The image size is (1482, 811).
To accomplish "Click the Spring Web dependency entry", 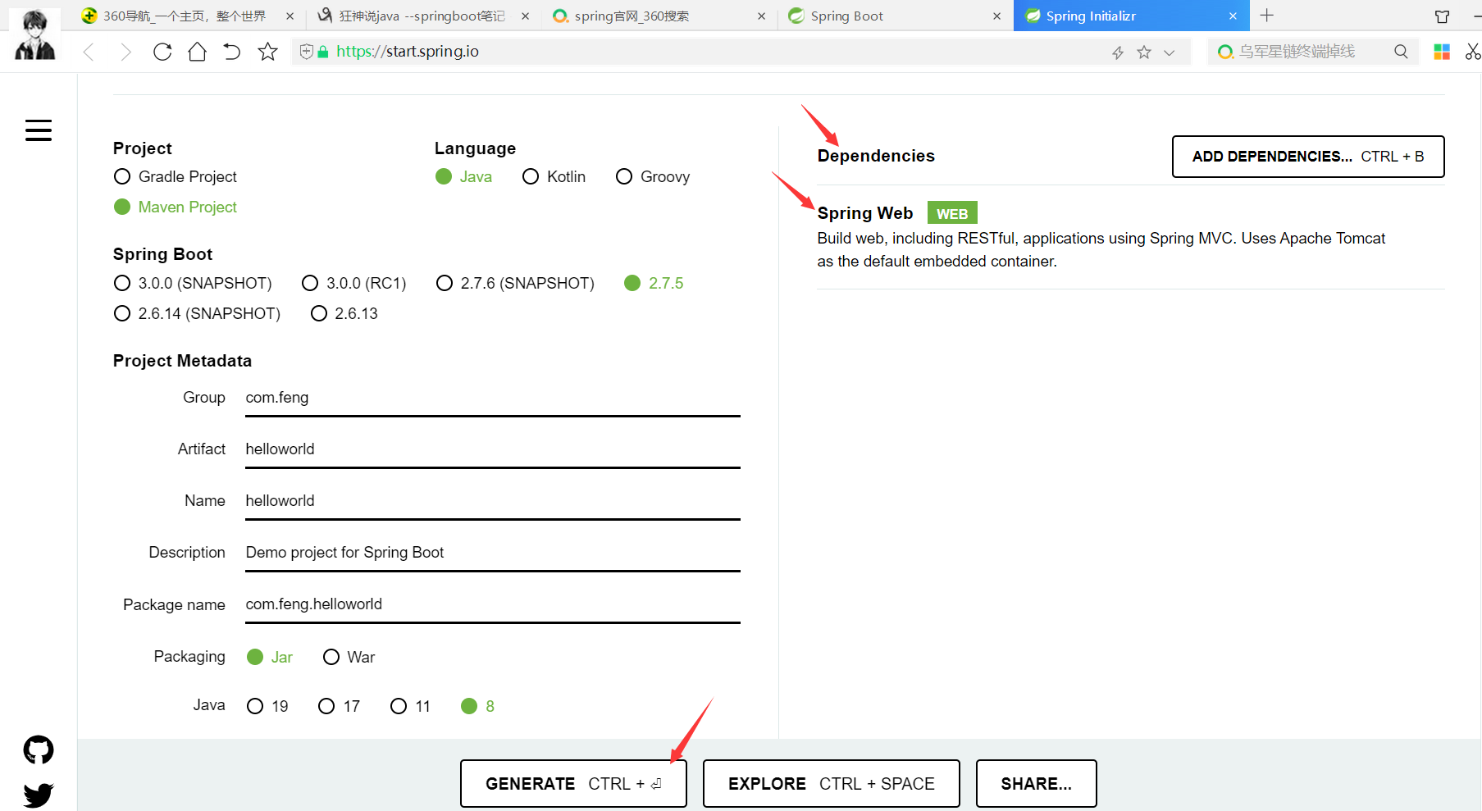I will tap(1130, 237).
